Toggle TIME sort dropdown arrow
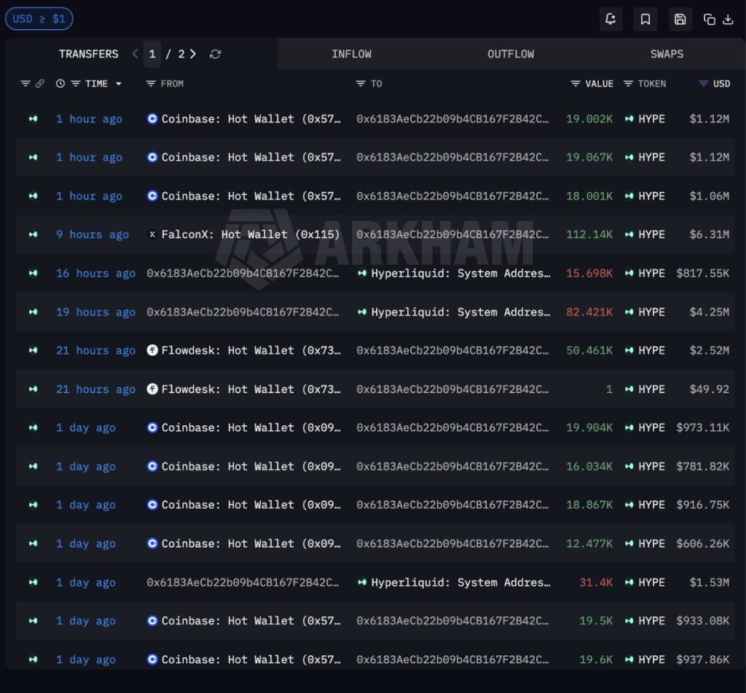Viewport: 746px width, 693px height. click(119, 84)
